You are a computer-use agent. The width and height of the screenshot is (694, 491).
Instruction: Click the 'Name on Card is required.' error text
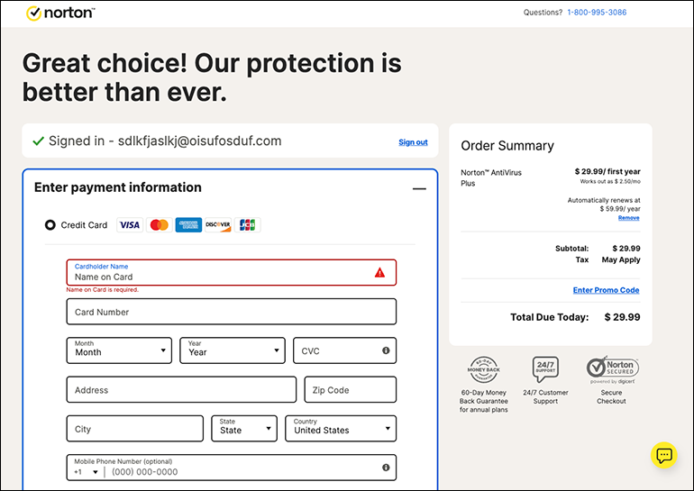pyautogui.click(x=102, y=290)
